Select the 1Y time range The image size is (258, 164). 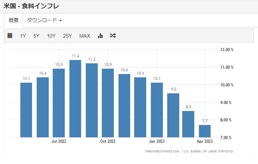[23, 36]
